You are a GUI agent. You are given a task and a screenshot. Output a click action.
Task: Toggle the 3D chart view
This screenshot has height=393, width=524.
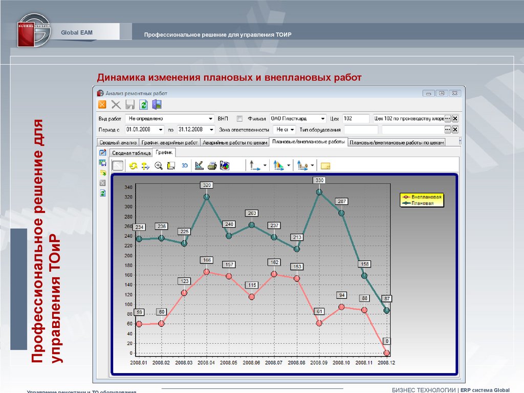click(185, 165)
